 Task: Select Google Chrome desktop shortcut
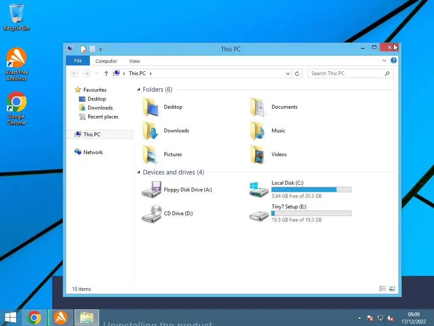point(17,109)
